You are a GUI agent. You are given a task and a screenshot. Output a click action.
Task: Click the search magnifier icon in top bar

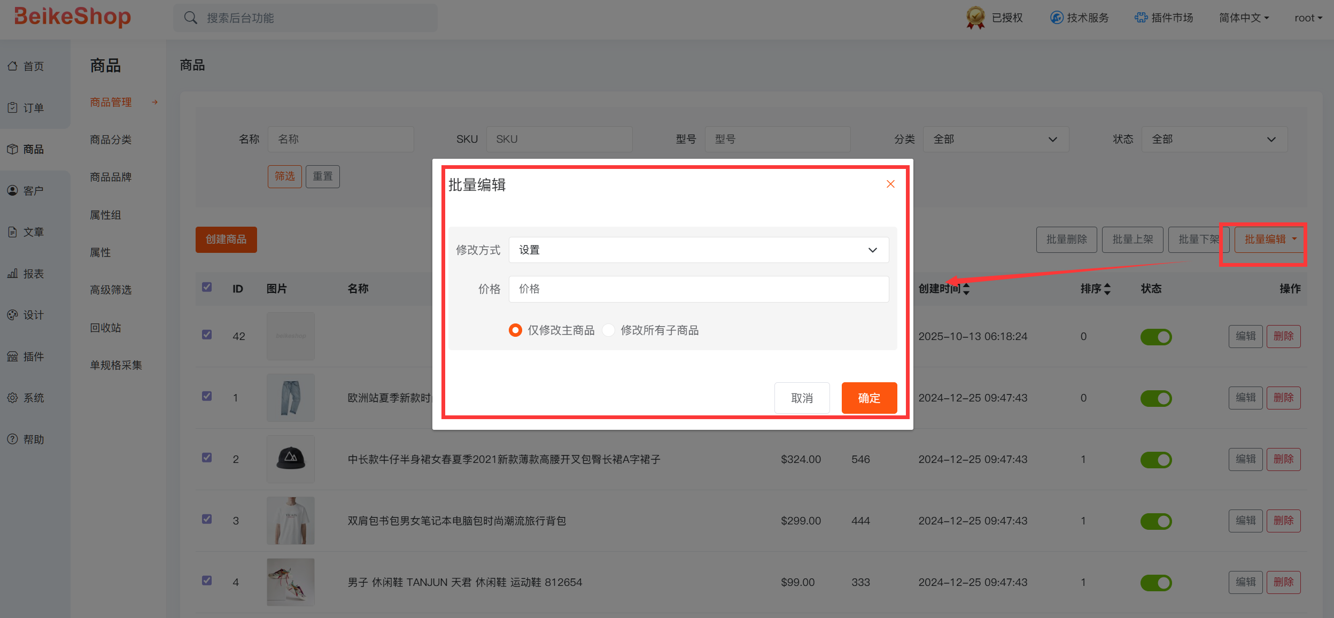click(191, 18)
